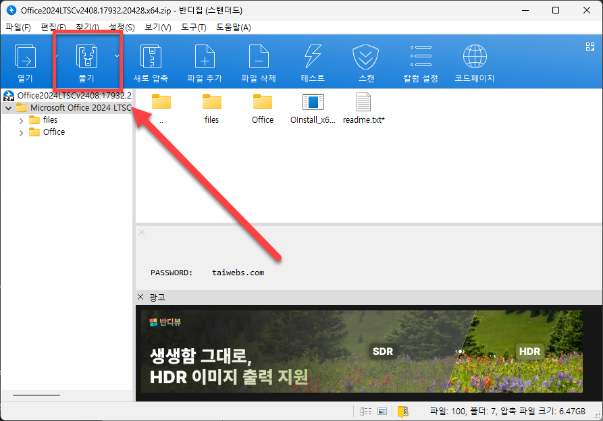Viewport: 603px width, 421px height.
Task: Click the 반디뷰 HDR advertisement banner
Action: click(362, 352)
